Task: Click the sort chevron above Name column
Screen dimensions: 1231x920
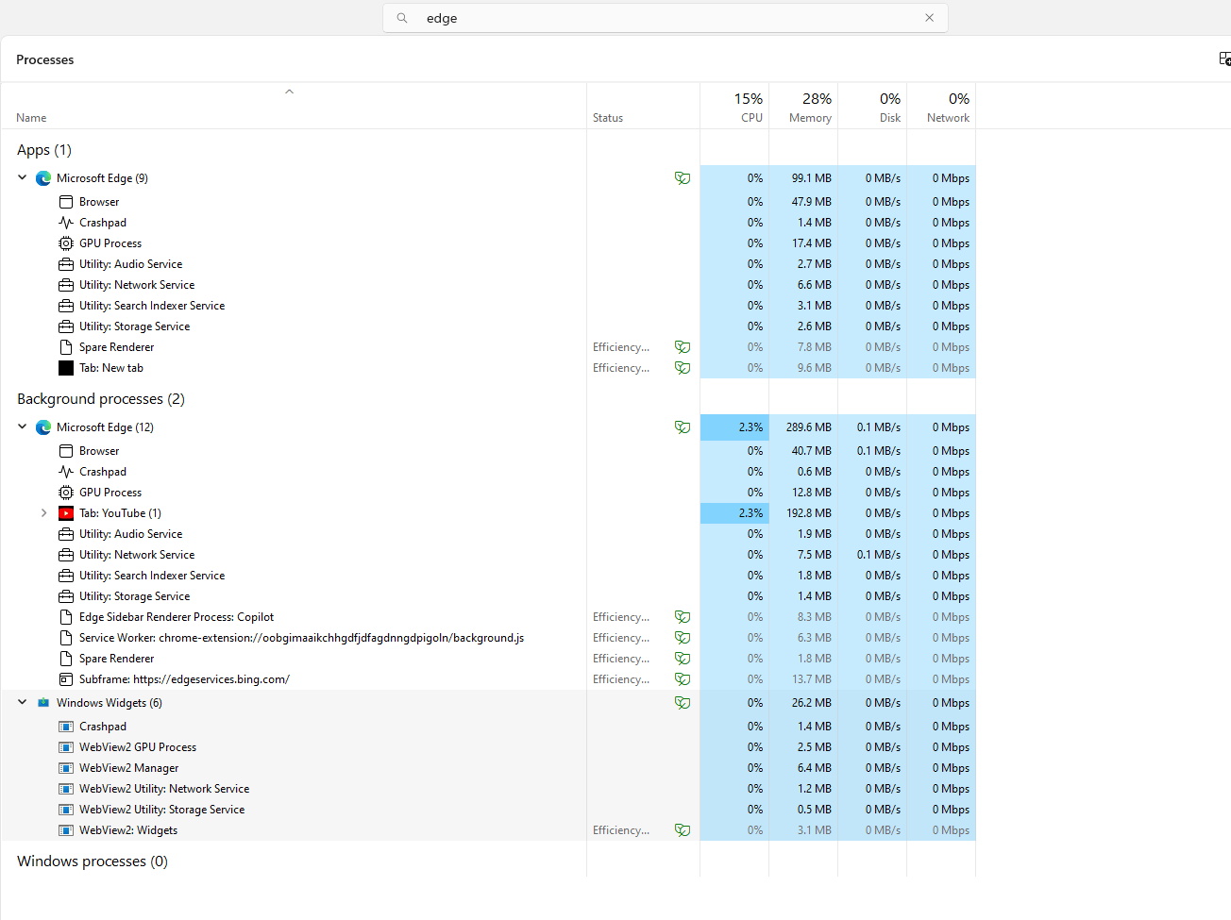Action: [x=290, y=92]
